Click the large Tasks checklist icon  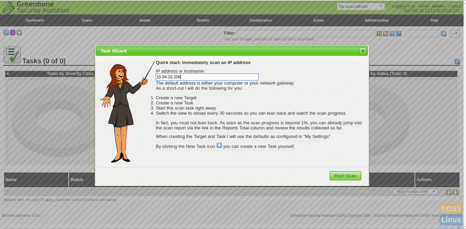pyautogui.click(x=12, y=55)
